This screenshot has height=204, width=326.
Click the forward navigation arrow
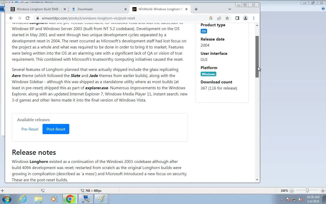pos(19,18)
